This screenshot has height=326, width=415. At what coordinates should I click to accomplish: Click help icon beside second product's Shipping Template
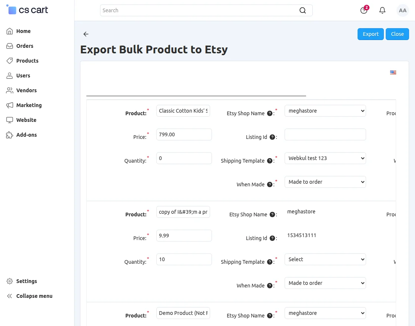[x=270, y=262]
